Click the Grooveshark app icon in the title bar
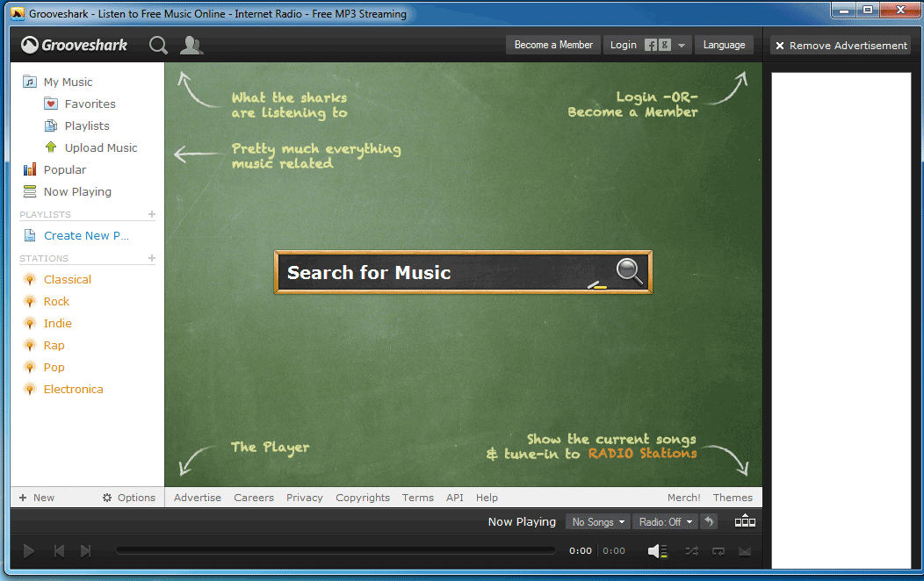Viewport: 924px width, 581px height. pyautogui.click(x=18, y=13)
